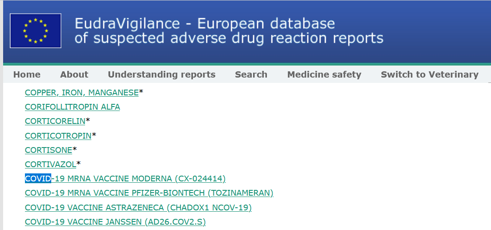Select the CORTISONE link
The width and height of the screenshot is (491, 230).
[x=49, y=150]
